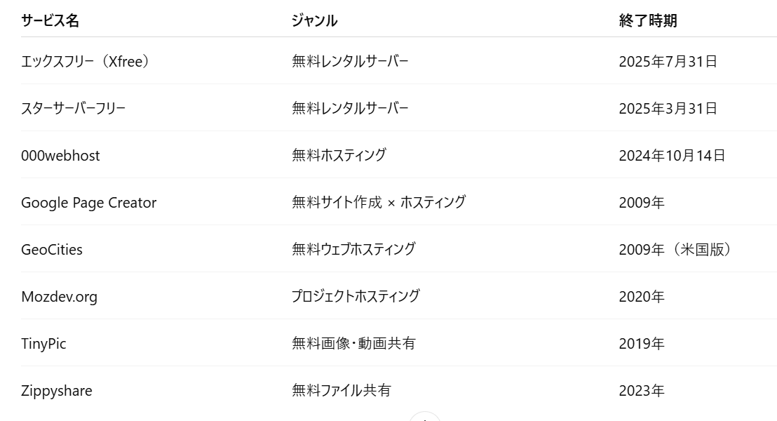Click the 無料ホスティング genre cell

(339, 156)
